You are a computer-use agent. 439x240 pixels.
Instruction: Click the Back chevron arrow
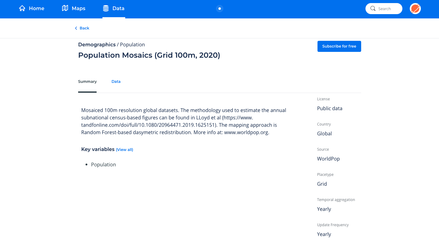(x=76, y=28)
